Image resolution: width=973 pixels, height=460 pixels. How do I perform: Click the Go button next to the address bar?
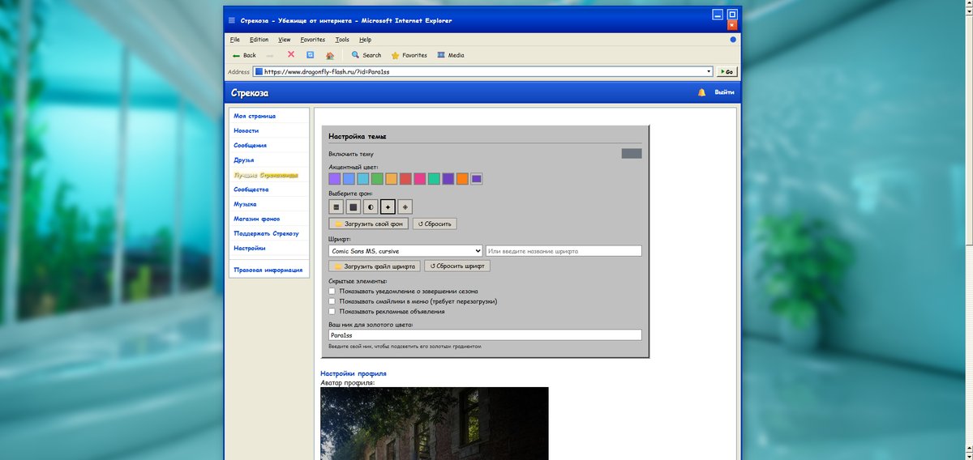(726, 71)
